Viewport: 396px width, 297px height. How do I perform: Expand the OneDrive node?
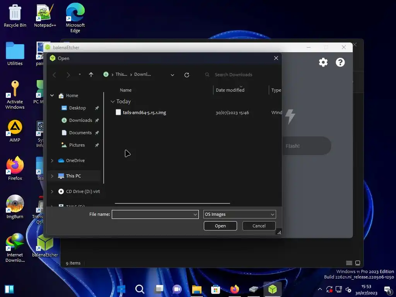pyautogui.click(x=52, y=160)
